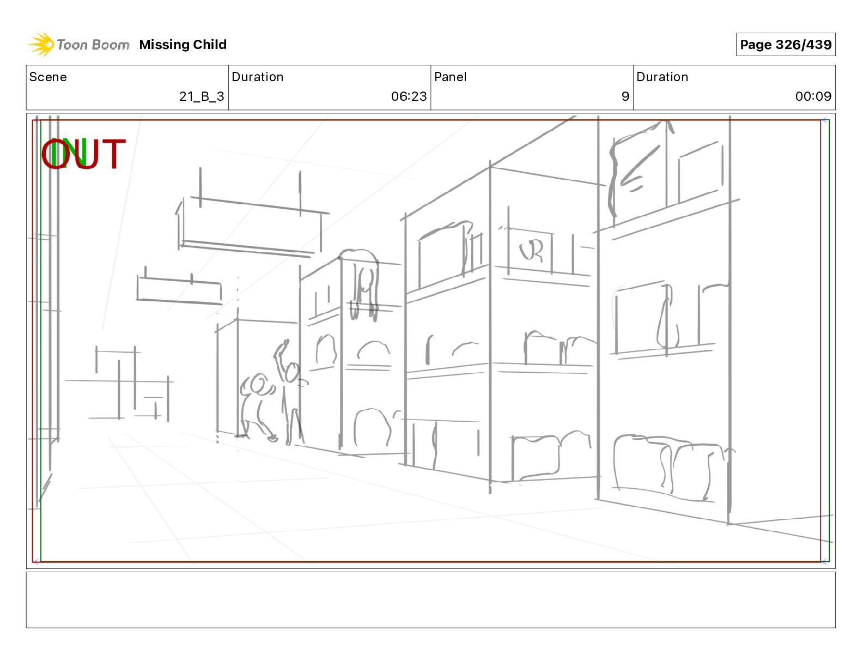The height and width of the screenshot is (667, 863).
Task: Click the Panel header label
Action: coord(451,77)
